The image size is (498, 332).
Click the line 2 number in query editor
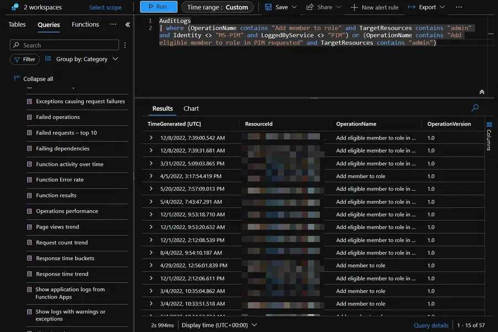150,28
